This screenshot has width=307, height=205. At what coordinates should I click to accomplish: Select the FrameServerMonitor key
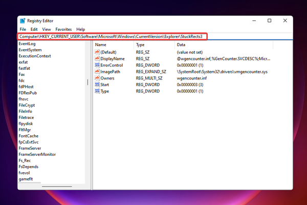(x=37, y=154)
